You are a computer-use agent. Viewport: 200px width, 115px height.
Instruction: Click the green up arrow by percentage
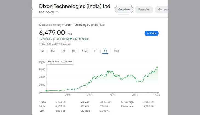pyautogui.click(x=71, y=39)
